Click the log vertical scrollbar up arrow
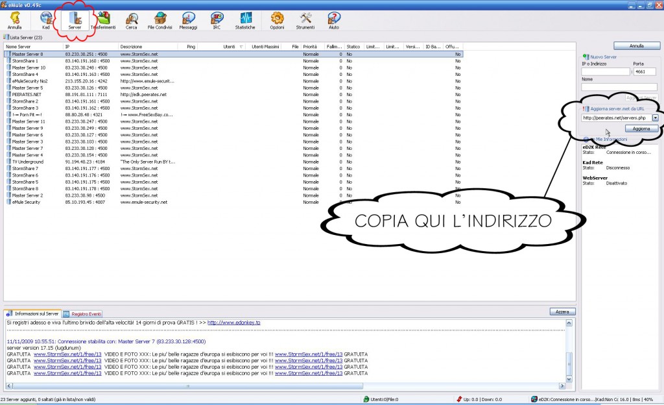 [x=569, y=323]
